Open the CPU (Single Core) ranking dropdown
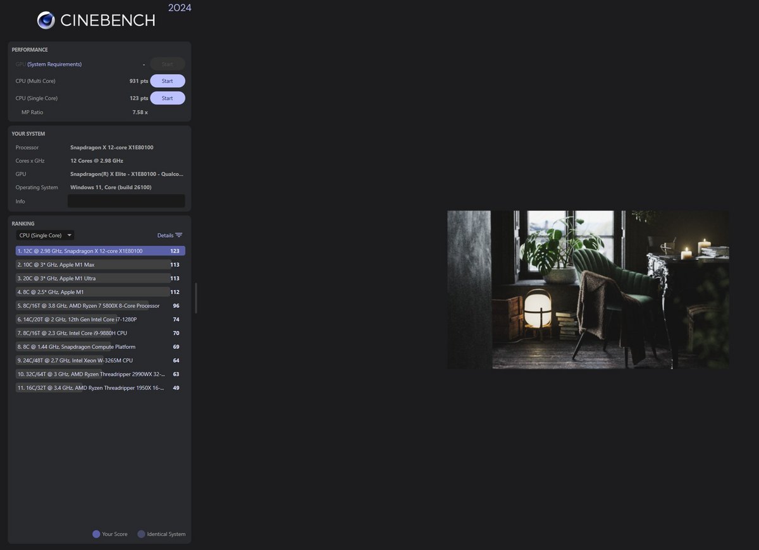759x550 pixels. tap(45, 235)
